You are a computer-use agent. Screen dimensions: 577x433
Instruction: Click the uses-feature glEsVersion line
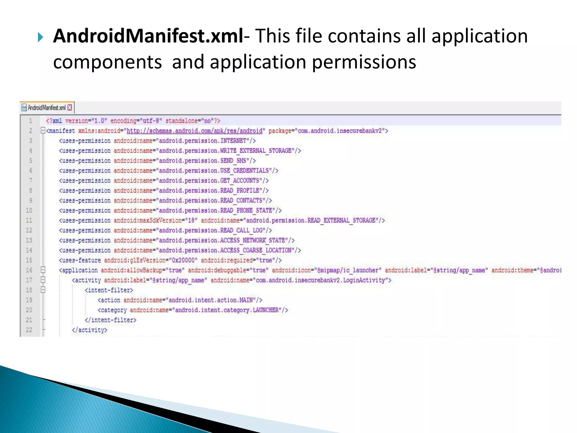[170, 260]
